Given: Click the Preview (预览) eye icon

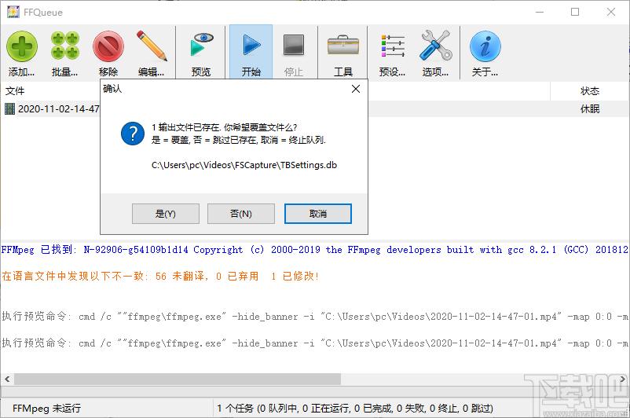Looking at the screenshot, I should pos(201,45).
